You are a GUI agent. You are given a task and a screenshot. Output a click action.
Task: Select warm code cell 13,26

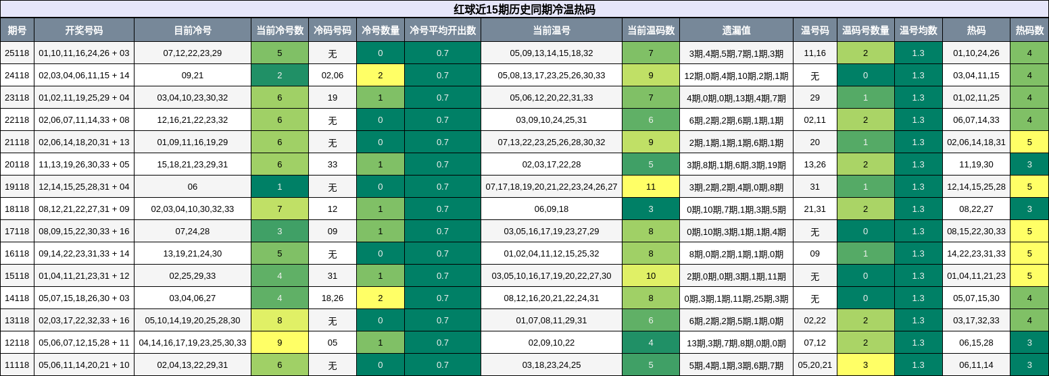pos(815,164)
